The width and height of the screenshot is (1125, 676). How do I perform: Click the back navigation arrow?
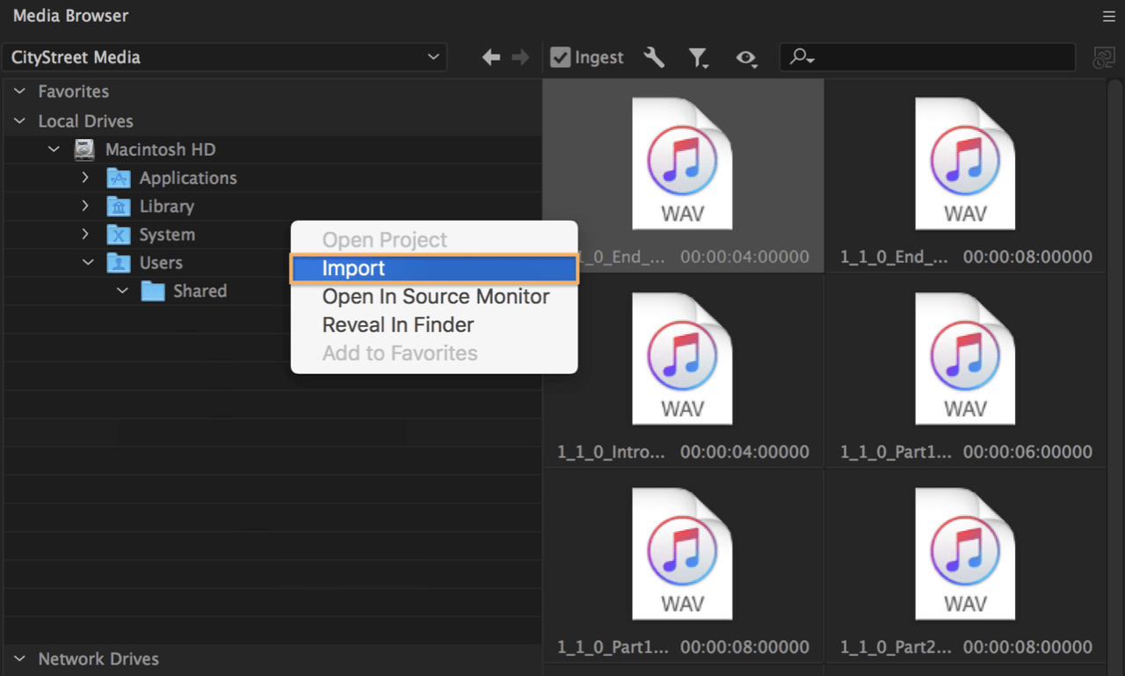pos(490,56)
